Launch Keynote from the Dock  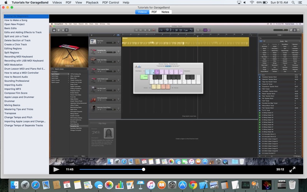(140, 185)
